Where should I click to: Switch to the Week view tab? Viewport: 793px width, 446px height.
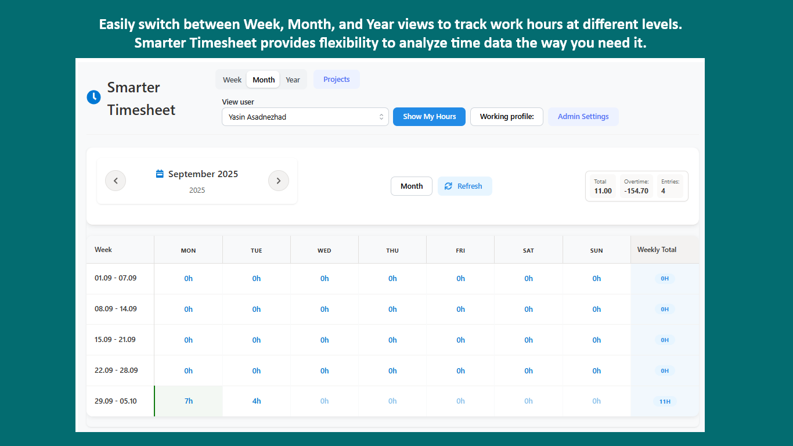[232, 80]
